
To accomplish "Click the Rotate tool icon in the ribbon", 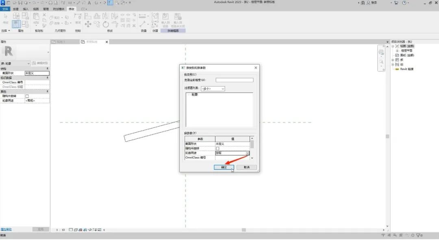I will [106, 24].
